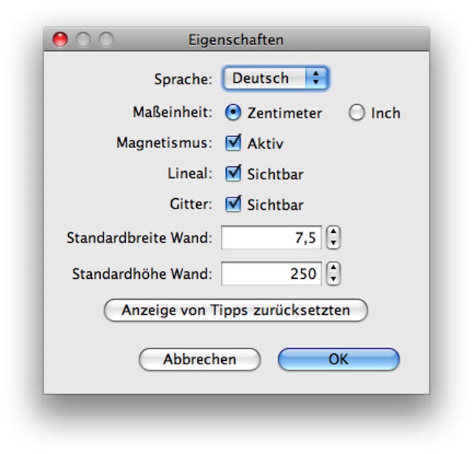Click the Sprache dropdown arrow control
The image size is (473, 454).
pos(316,79)
